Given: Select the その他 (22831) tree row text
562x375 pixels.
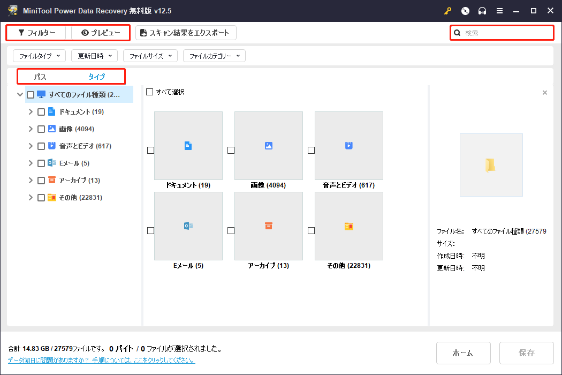Looking at the screenshot, I should [x=81, y=197].
